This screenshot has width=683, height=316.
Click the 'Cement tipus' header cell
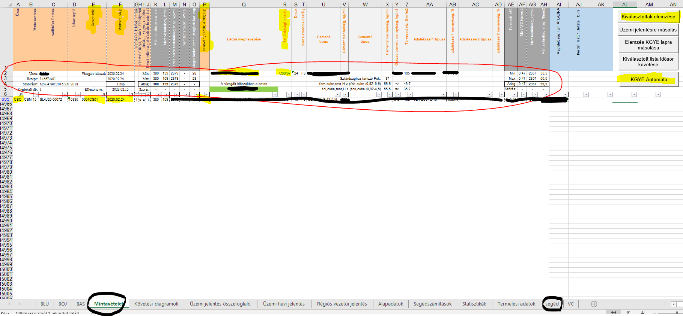tap(323, 39)
